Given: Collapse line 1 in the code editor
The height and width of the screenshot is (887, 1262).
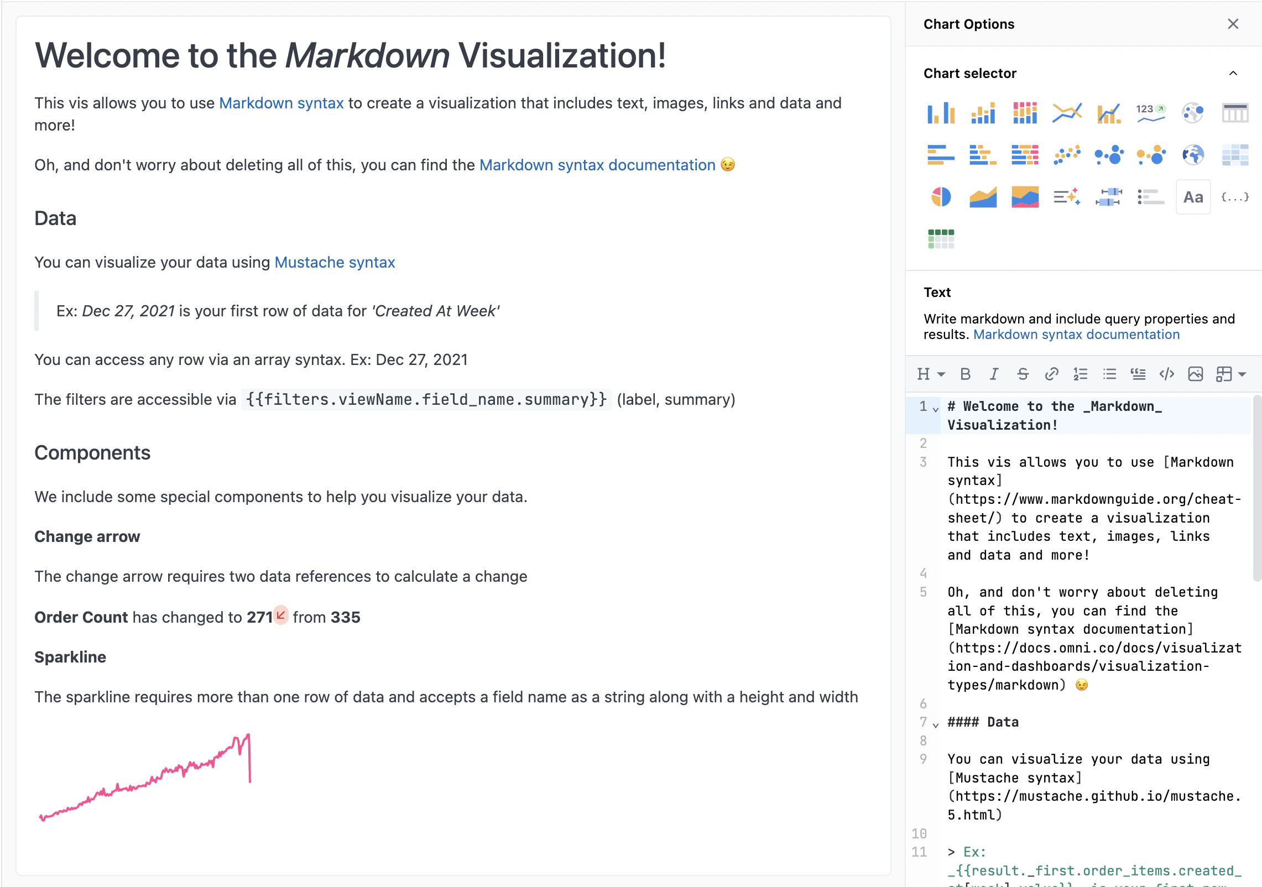Looking at the screenshot, I should coord(935,410).
